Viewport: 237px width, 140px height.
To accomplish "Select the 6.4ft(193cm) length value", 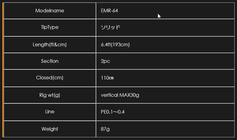I will 115,44.
